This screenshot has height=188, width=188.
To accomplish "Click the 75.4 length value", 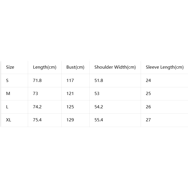I will [x=37, y=120].
